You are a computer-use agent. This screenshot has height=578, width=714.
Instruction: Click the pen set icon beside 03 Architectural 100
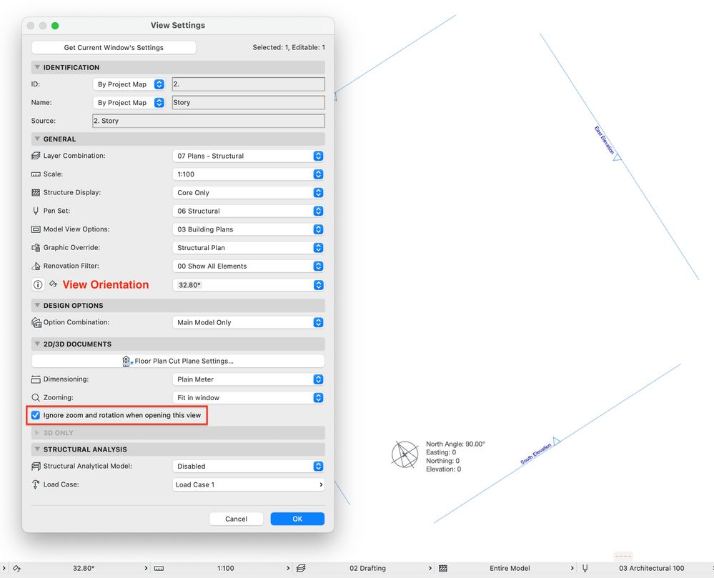[585, 568]
